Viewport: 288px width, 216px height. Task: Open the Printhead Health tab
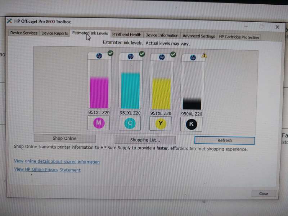tap(127, 34)
